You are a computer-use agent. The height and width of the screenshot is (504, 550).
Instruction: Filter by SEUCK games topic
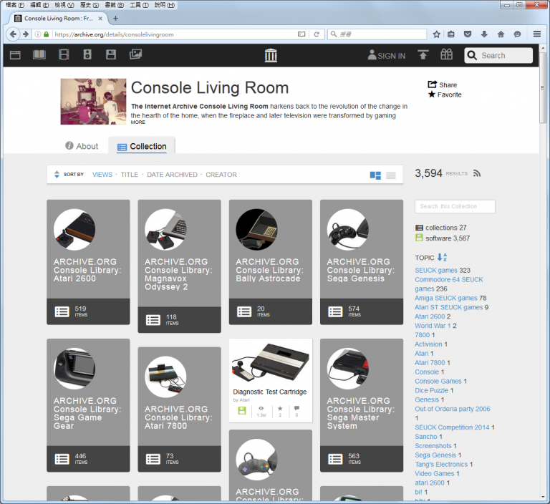(x=436, y=270)
